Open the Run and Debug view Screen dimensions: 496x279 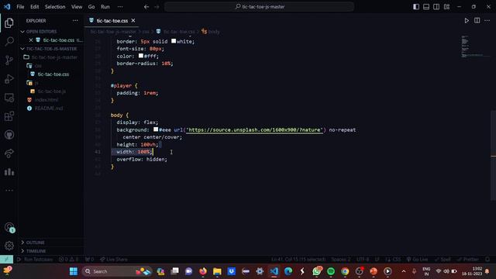tap(9, 79)
